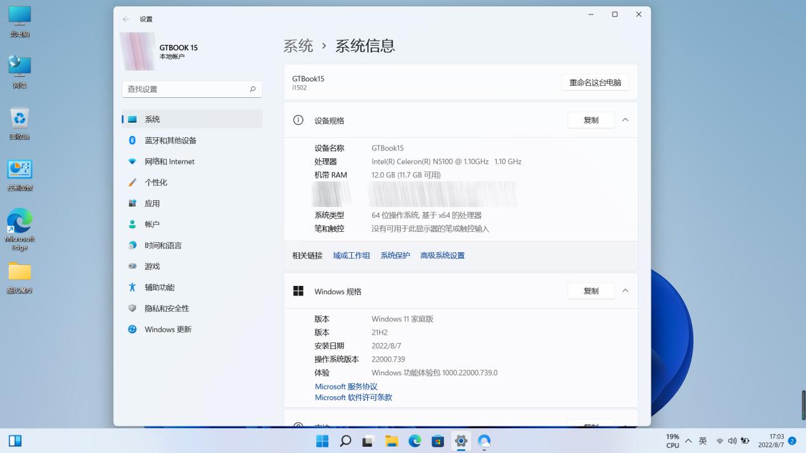Open the 高级系统设置 link
Viewport: 806px width, 453px height.
pos(442,254)
